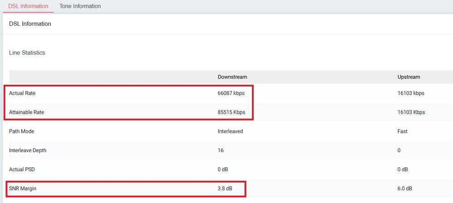Select the Interleaved downstream path mode value
The image size is (453, 203).
coord(230,131)
